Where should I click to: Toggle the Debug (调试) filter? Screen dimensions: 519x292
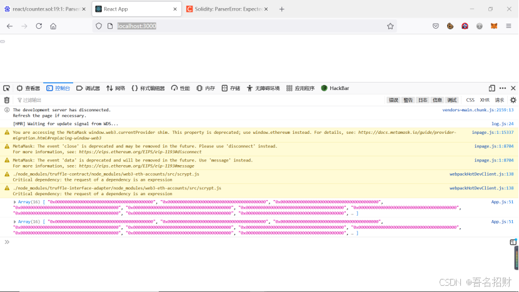click(x=452, y=100)
